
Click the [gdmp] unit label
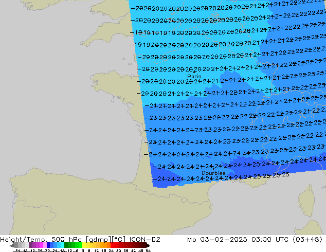click(98, 240)
